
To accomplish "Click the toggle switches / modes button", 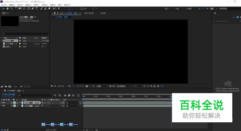I will tap(51, 130).
